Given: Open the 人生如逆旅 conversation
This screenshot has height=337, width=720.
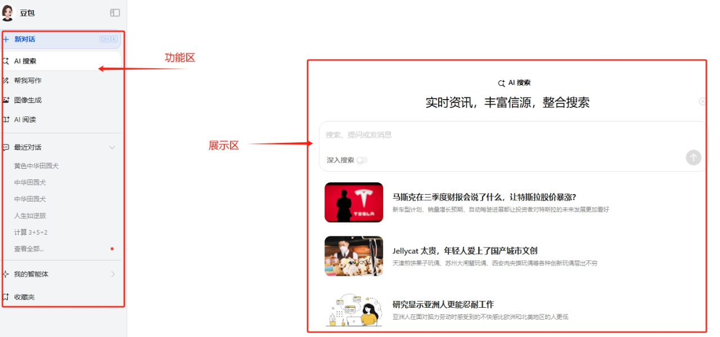Looking at the screenshot, I should point(30,215).
